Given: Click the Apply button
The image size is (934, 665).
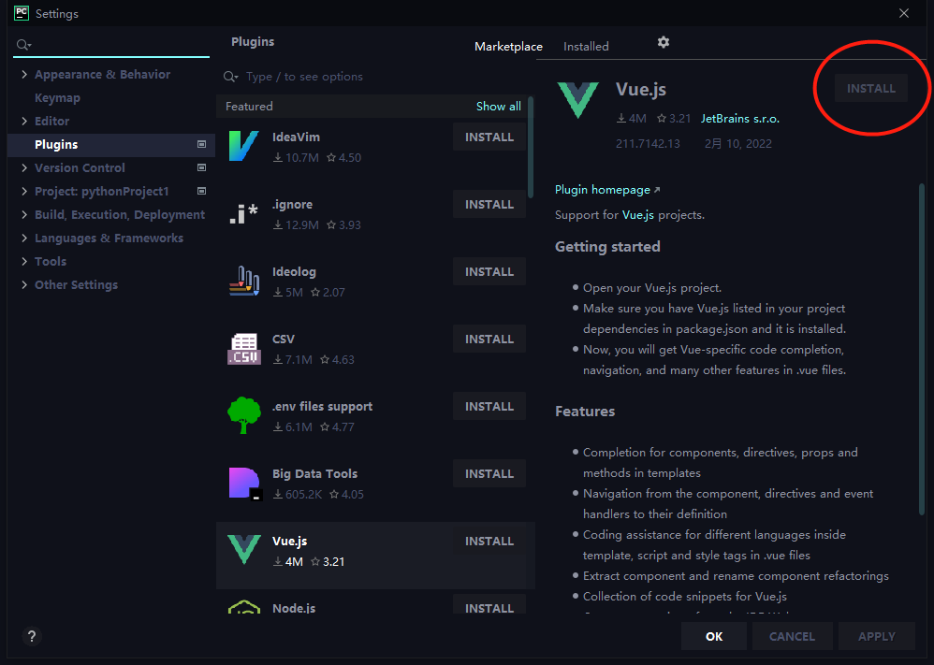Looking at the screenshot, I should [x=876, y=636].
